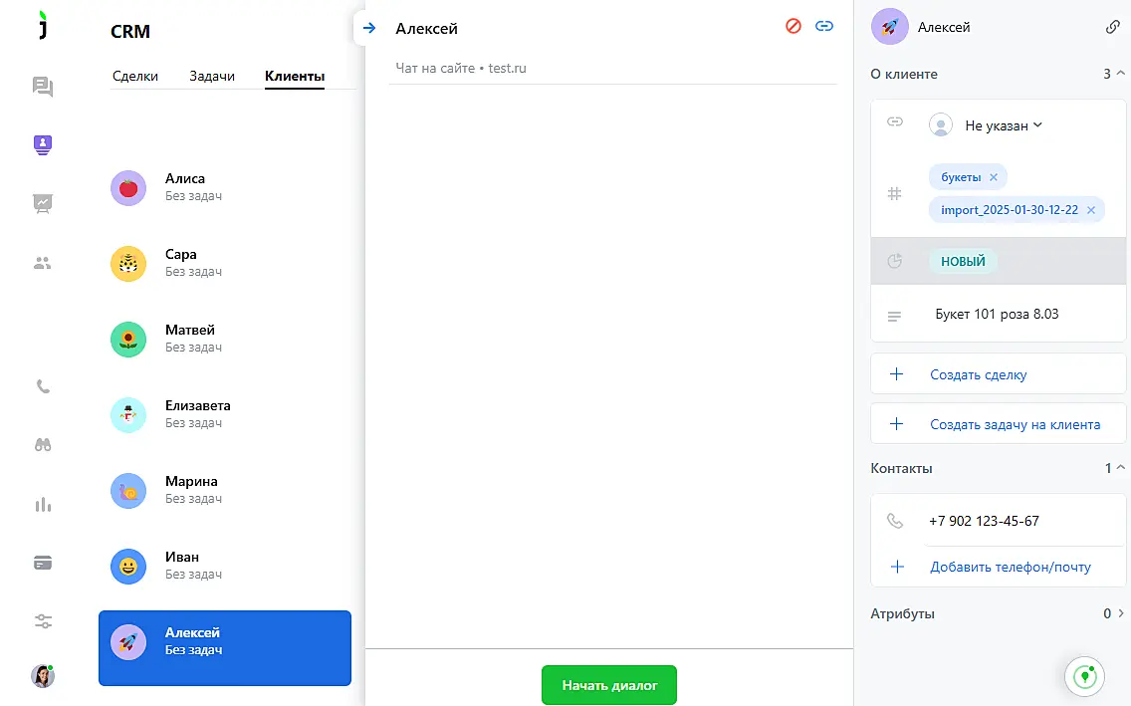Open the presentation chart icon in sidebar
This screenshot has width=1131, height=706.
click(43, 203)
